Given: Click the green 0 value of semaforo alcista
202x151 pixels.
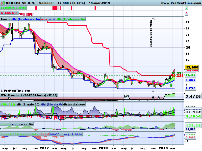Looking at the screenshot, I should coord(186,8).
